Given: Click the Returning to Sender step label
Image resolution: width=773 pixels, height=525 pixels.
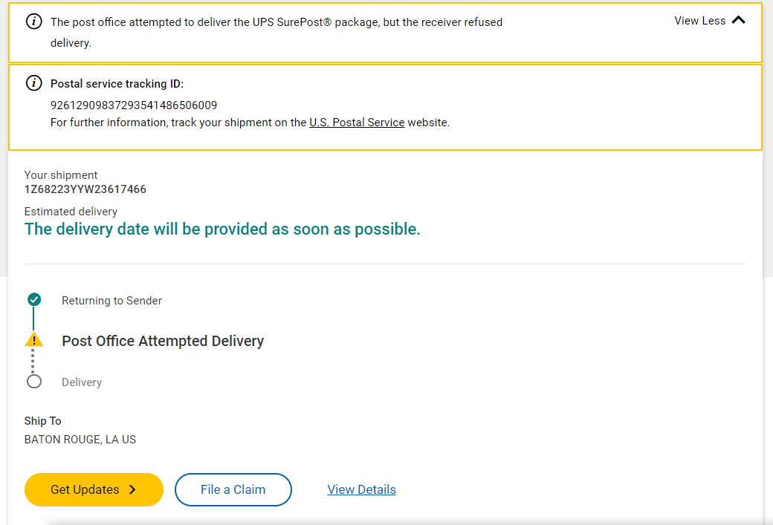Looking at the screenshot, I should tap(111, 301).
